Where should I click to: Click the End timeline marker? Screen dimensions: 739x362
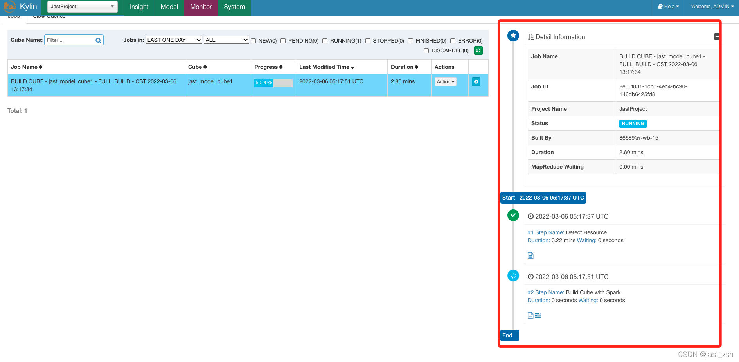pyautogui.click(x=509, y=335)
